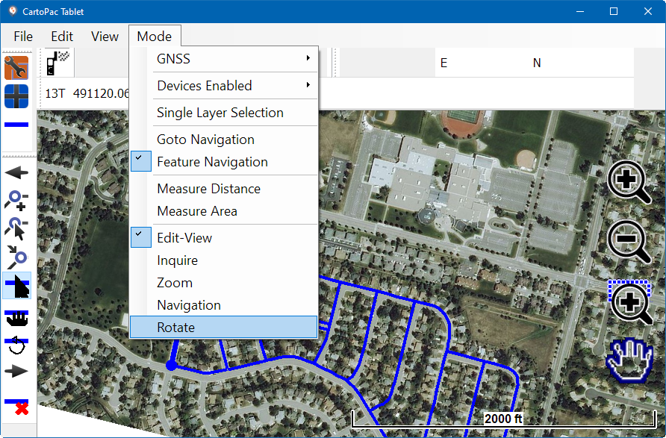Toggle the Edit-View mode checkmark
The image size is (666, 438).
click(x=184, y=238)
